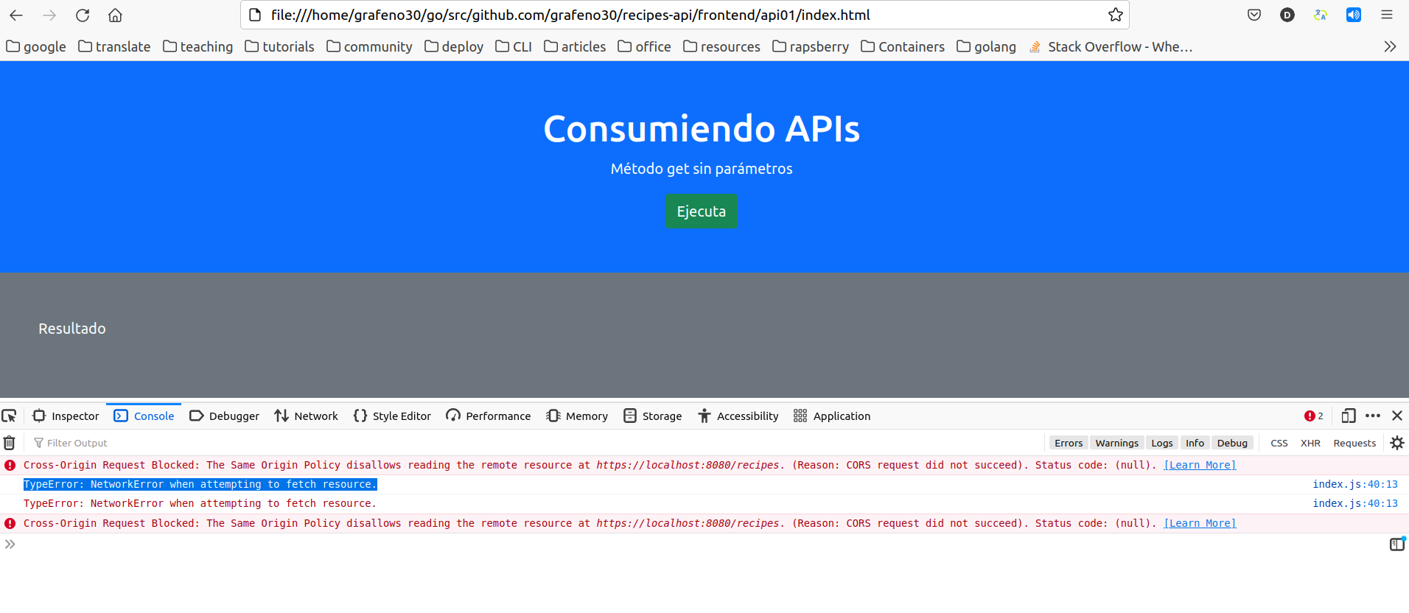Screen dimensions: 1409x613
Task: Open Learn More in first CORS error
Action: (1200, 465)
